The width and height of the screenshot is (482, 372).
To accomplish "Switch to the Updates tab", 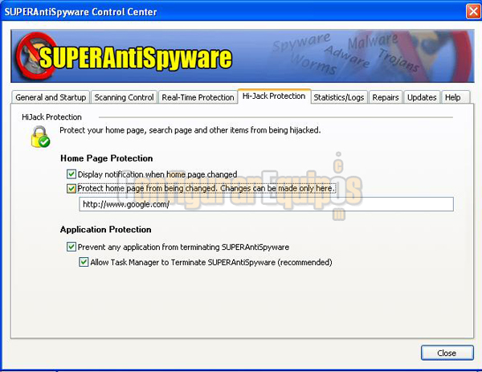I will pyautogui.click(x=422, y=97).
